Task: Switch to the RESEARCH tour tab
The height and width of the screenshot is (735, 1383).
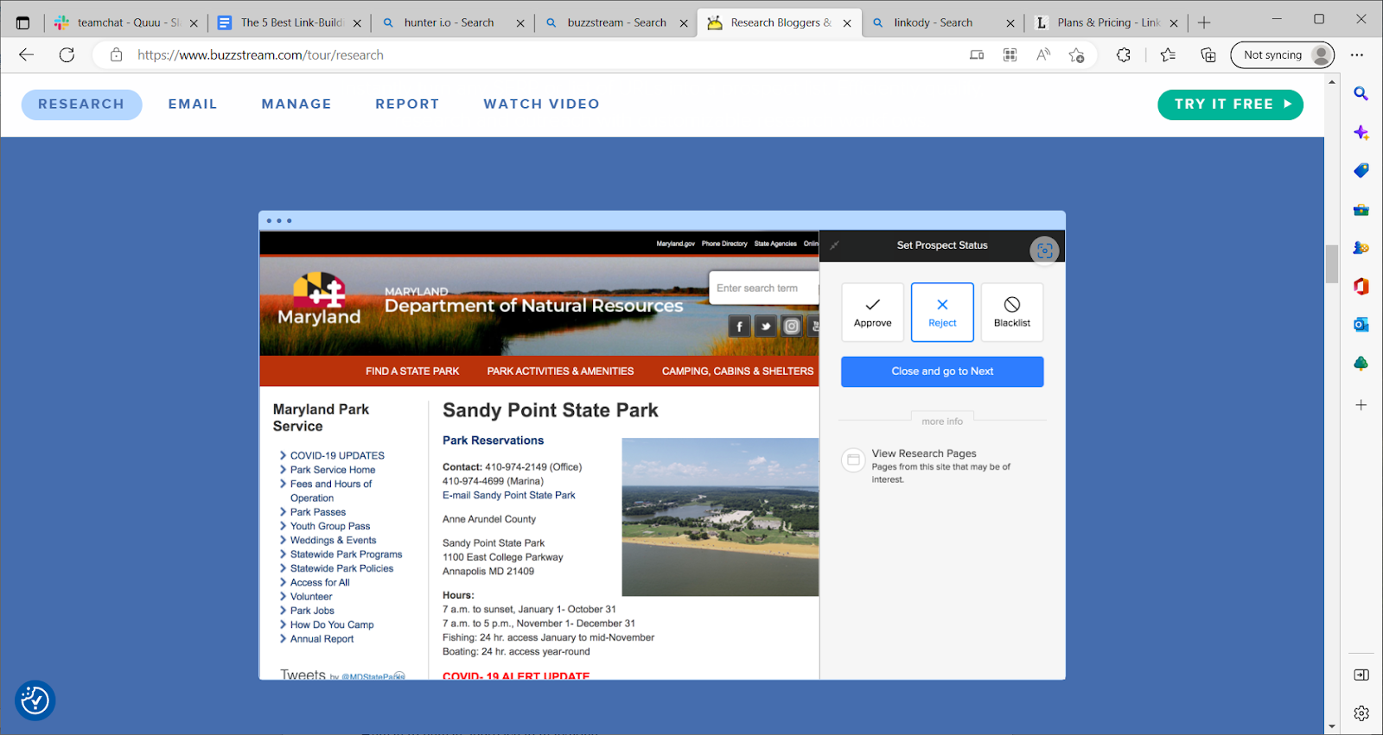Action: pos(81,105)
